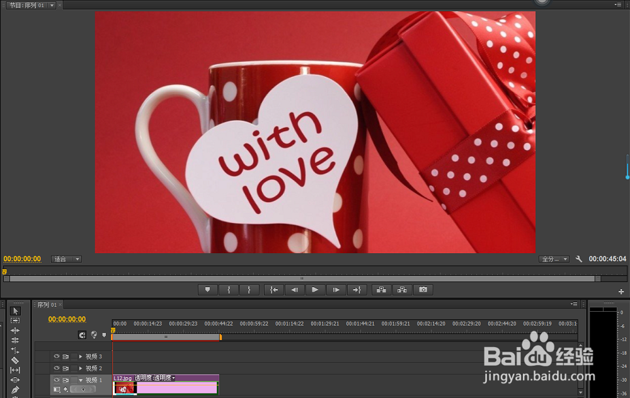Select the Razor tool
This screenshot has width=630, height=398.
[x=15, y=360]
